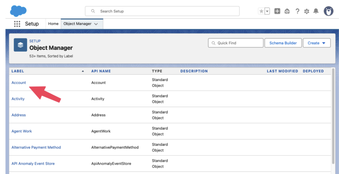Select the Object Manager tab
The width and height of the screenshot is (339, 174).
(x=77, y=24)
